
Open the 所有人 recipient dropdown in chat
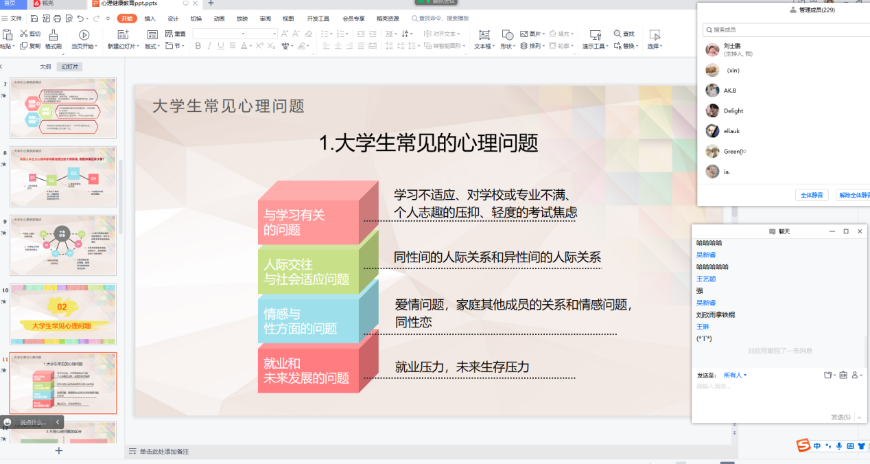(x=735, y=375)
